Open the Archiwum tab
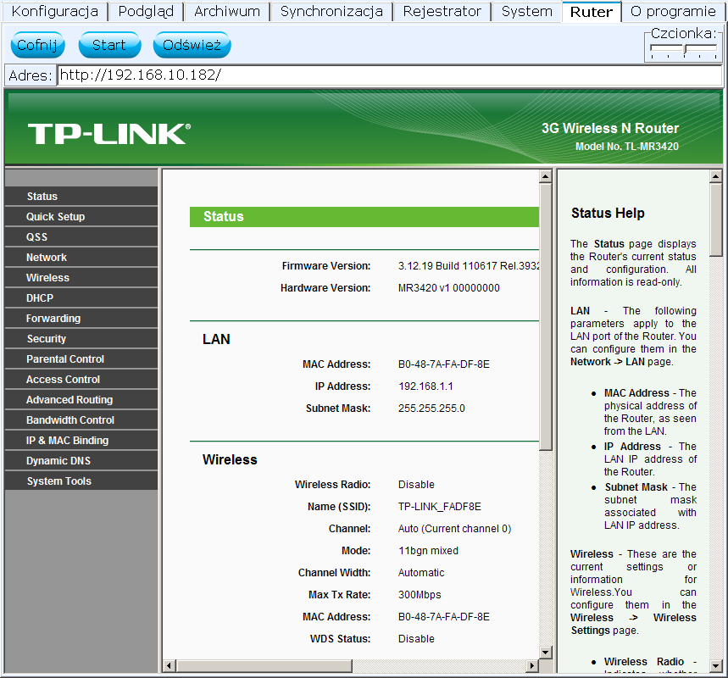 pyautogui.click(x=227, y=11)
